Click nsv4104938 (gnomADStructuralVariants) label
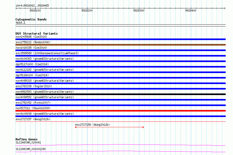Viewport: 233px width, 155px height. click(45, 114)
